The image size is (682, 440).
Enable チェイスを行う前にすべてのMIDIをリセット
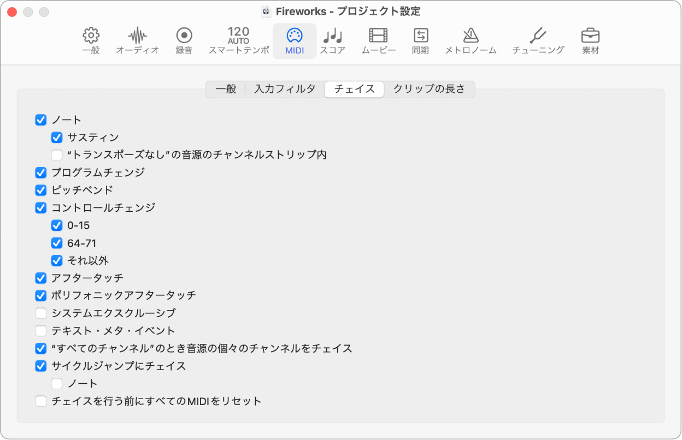pos(40,401)
